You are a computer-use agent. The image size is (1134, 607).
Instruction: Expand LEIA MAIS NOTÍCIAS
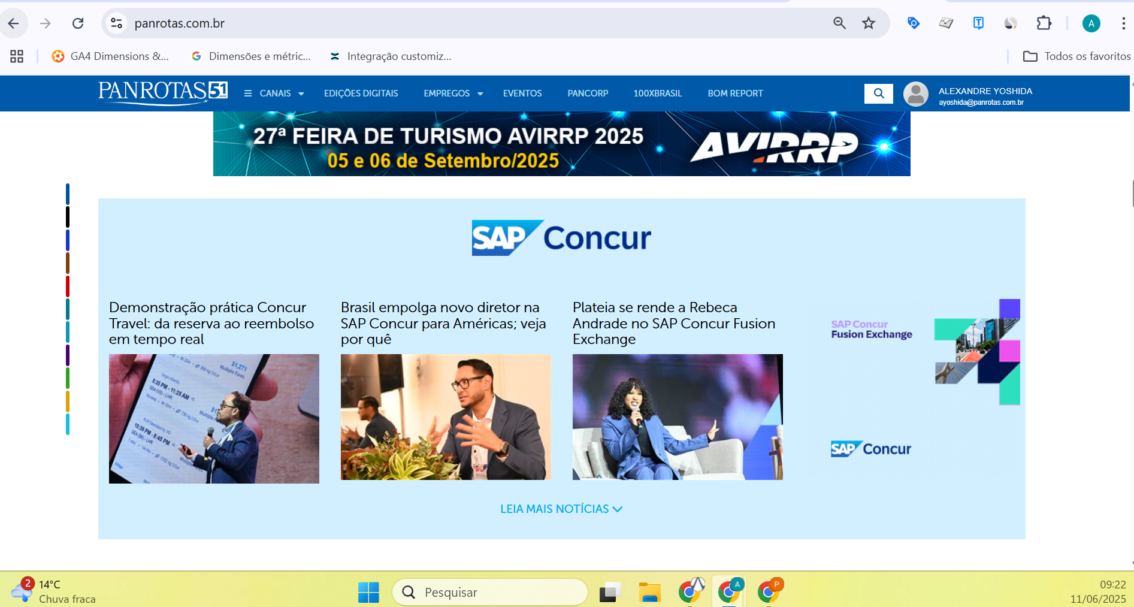coord(561,509)
